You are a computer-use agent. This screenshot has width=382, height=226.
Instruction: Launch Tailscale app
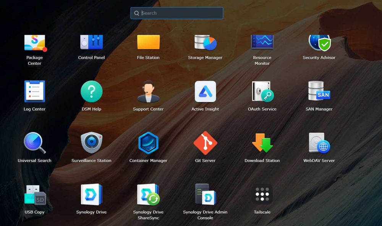[262, 194]
